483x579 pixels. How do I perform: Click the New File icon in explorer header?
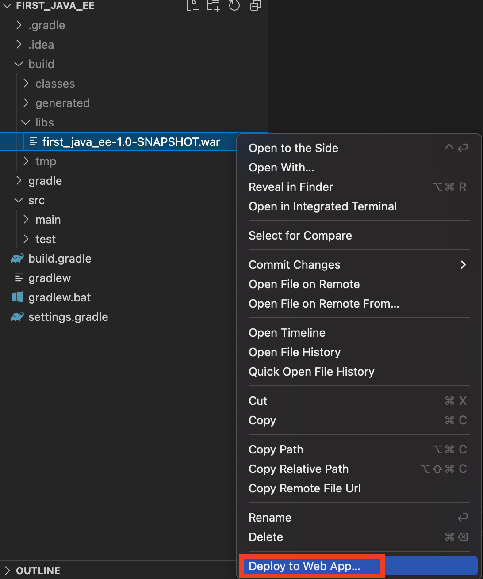tap(192, 6)
